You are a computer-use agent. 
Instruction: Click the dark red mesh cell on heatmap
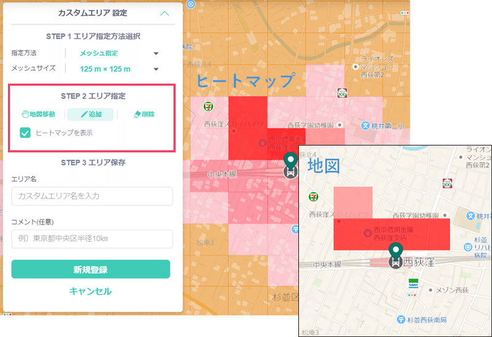248,128
